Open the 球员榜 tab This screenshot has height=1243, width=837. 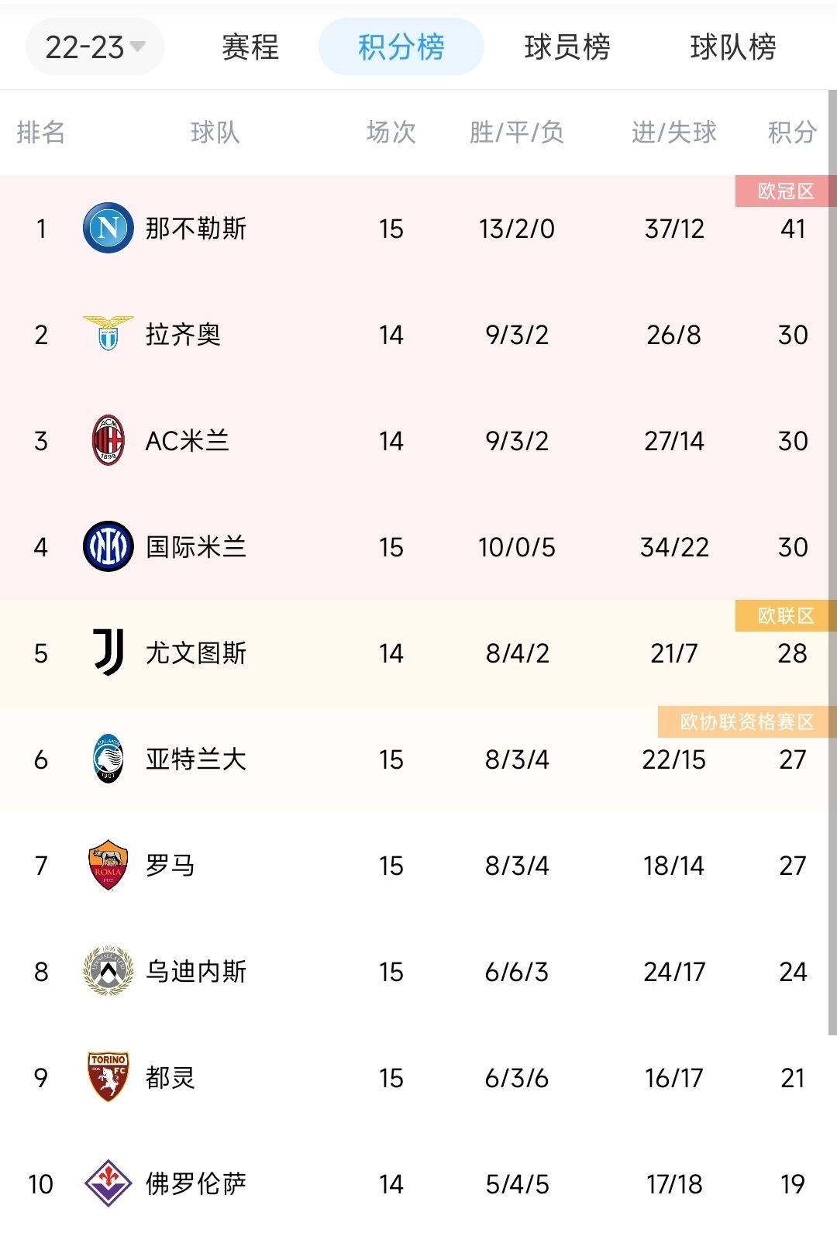click(567, 47)
